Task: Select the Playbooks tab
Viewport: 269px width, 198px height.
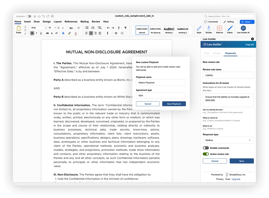Action: [230, 53]
